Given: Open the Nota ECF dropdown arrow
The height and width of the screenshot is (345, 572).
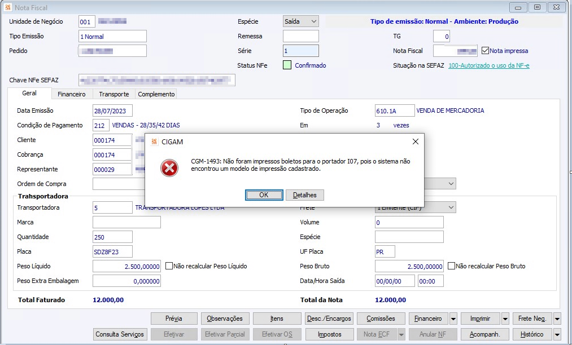Looking at the screenshot, I should click(x=401, y=334).
